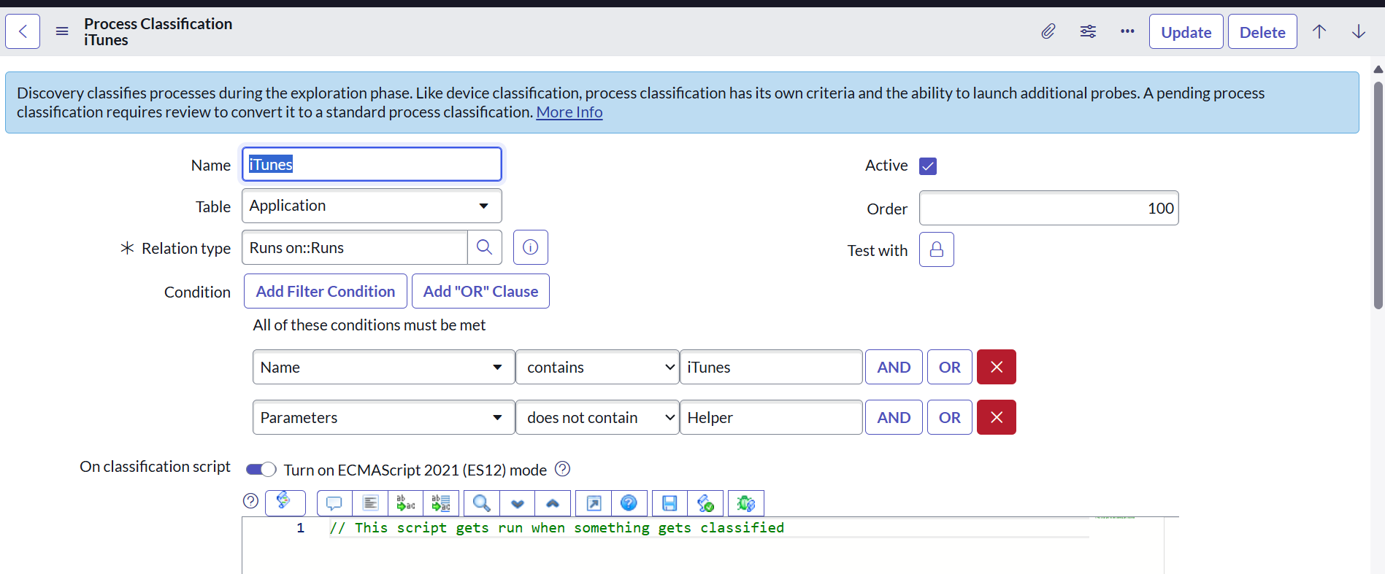Uncheck the Active checkbox
Screen dimensions: 1385x574
click(928, 166)
